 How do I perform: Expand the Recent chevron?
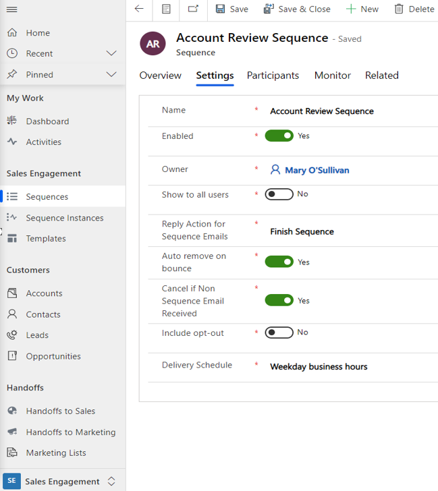[111, 53]
